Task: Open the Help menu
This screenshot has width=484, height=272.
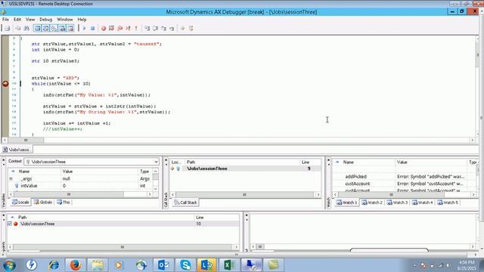Action: click(82, 20)
